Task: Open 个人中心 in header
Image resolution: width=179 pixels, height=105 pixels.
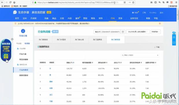Action: pos(153,13)
